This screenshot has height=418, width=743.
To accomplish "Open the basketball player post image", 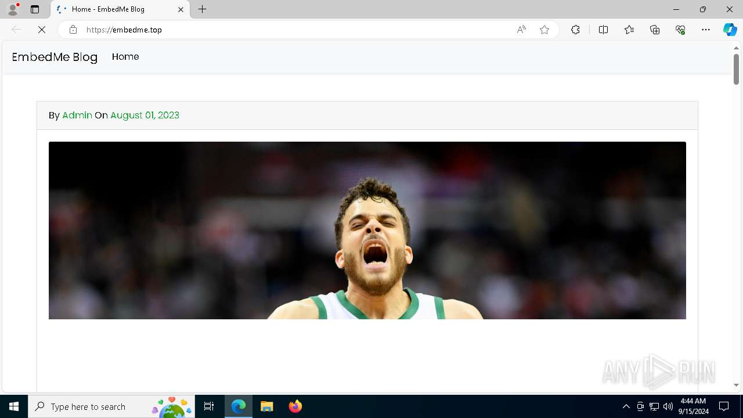I will click(367, 230).
